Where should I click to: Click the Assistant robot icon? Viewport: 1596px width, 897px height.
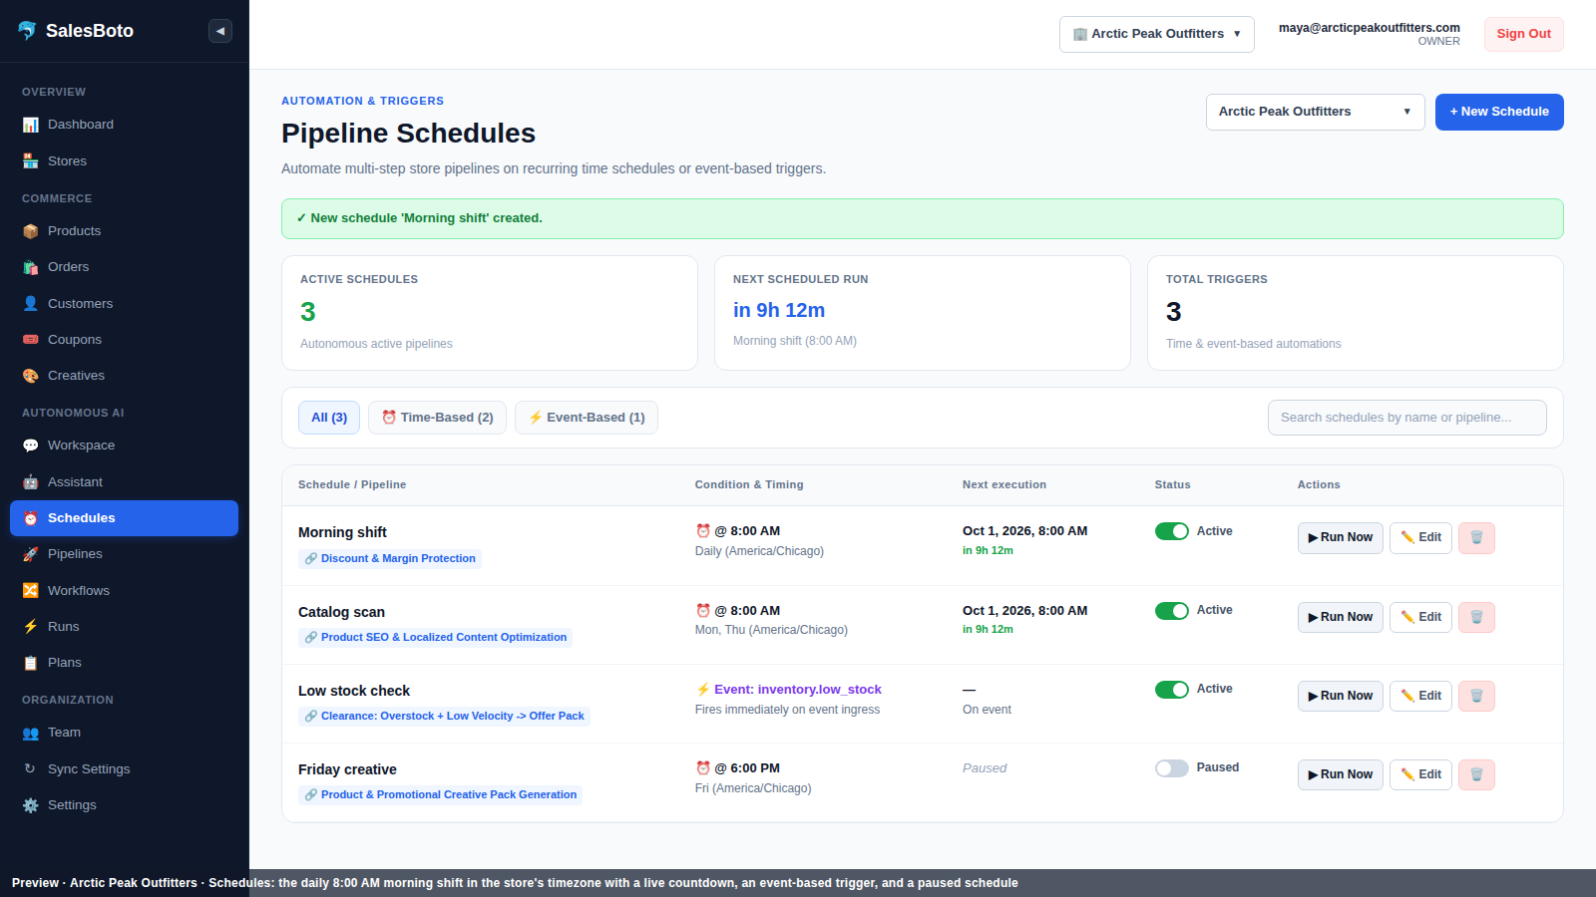click(x=31, y=482)
